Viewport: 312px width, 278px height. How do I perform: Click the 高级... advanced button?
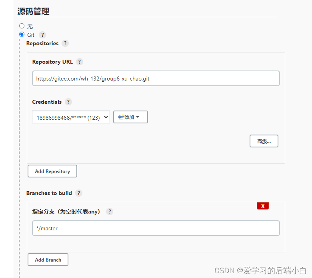264,141
